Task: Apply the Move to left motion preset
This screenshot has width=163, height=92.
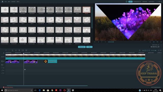Action: 14,40
